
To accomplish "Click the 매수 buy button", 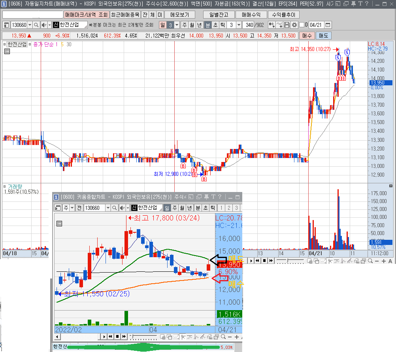I will point(307,36).
